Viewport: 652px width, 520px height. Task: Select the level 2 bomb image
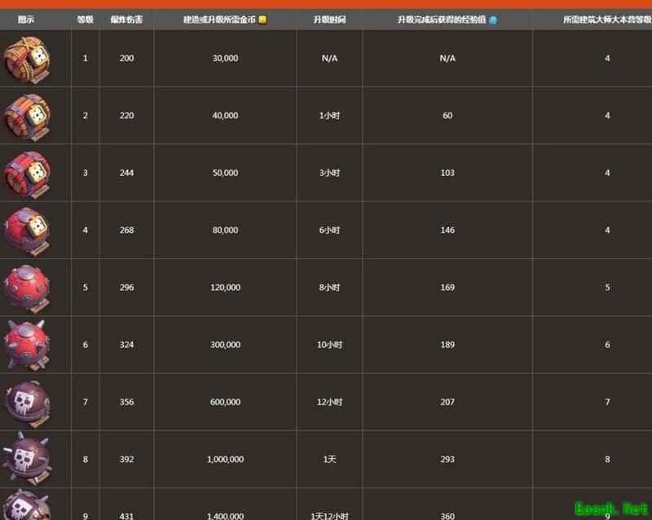[29, 116]
